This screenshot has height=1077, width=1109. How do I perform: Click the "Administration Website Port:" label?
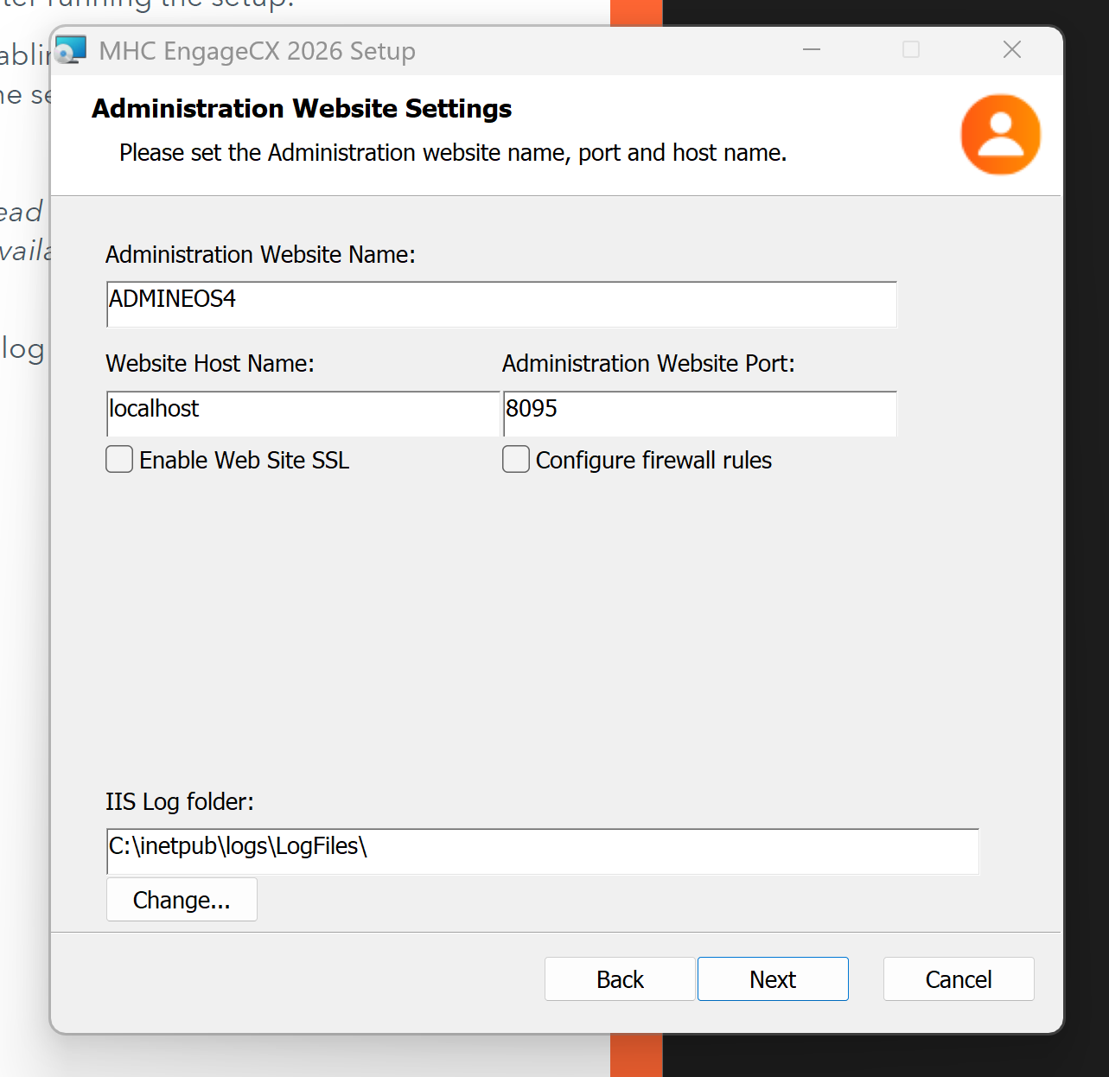tap(648, 364)
